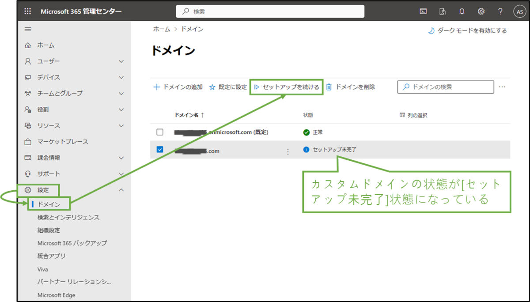Click the 状態 column header
Image resolution: width=530 pixels, height=302 pixels.
[x=308, y=115]
